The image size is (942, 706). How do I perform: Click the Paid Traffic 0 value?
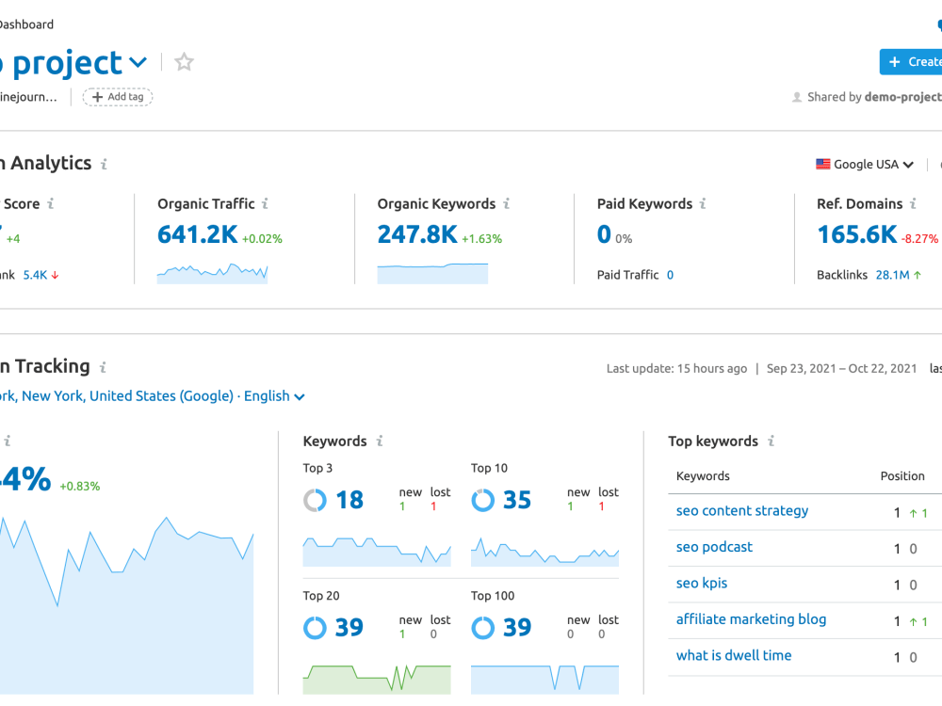pos(670,275)
